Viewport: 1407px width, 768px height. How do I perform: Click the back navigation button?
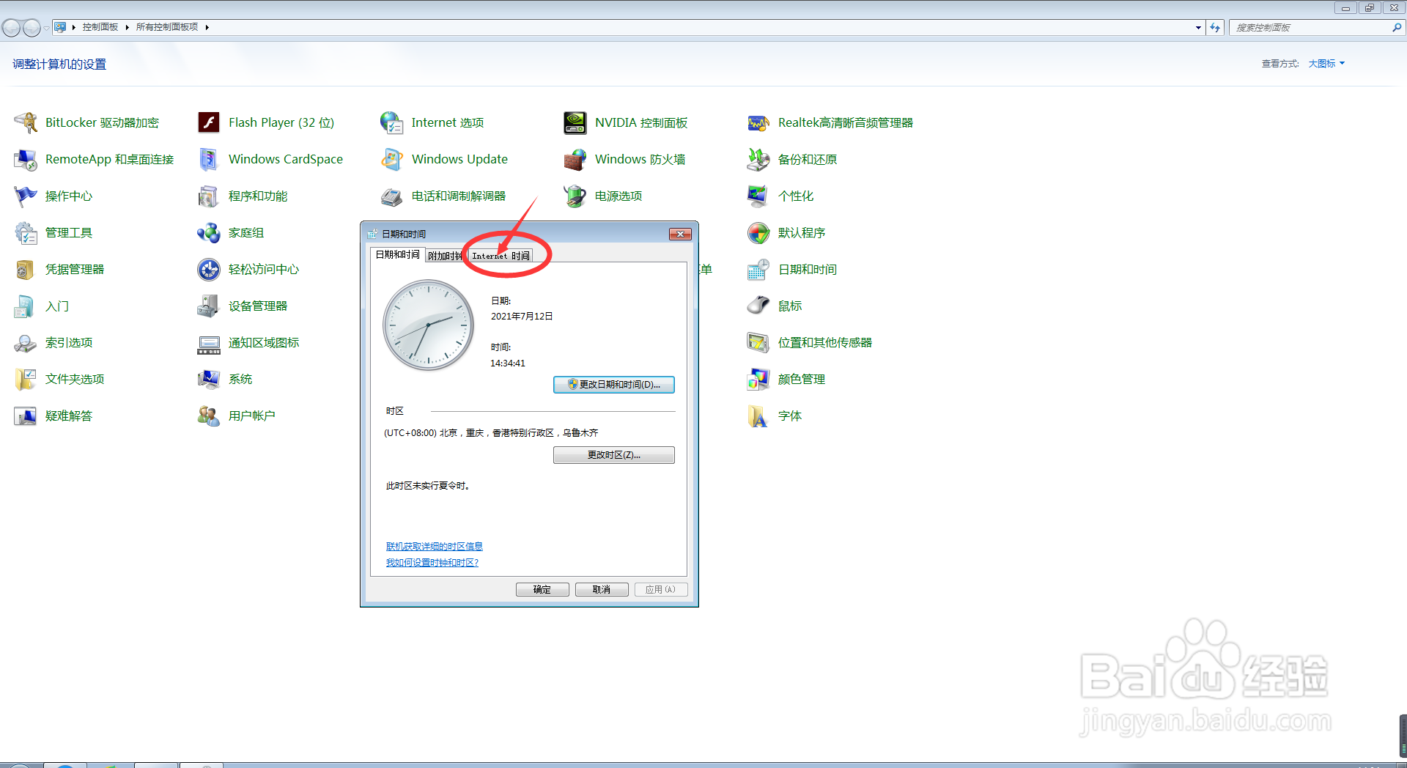point(12,28)
